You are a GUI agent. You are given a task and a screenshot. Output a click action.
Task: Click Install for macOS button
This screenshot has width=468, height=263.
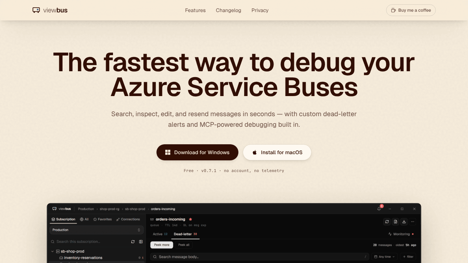coord(277,152)
